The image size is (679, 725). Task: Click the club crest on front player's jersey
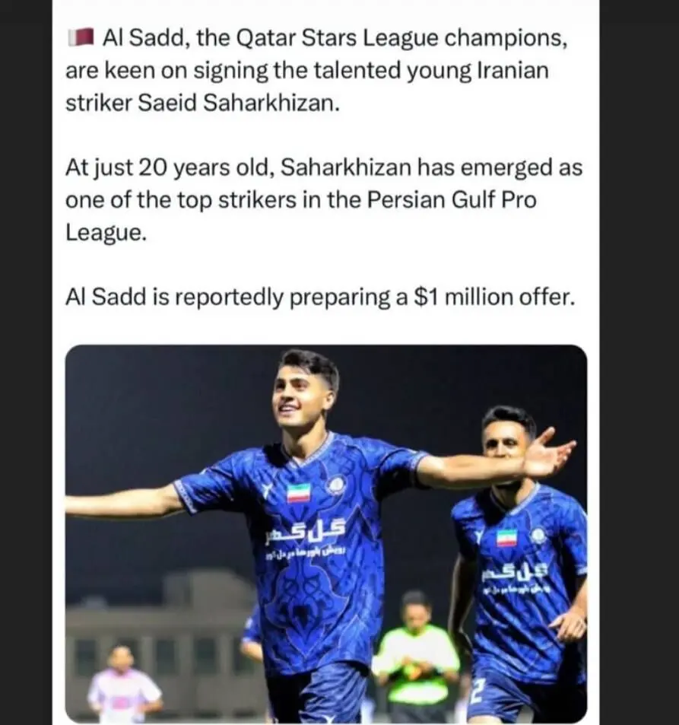coord(335,485)
